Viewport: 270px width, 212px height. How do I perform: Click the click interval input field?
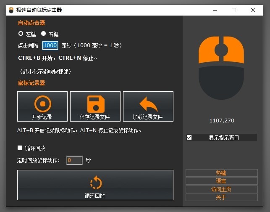pyautogui.click(x=50, y=45)
